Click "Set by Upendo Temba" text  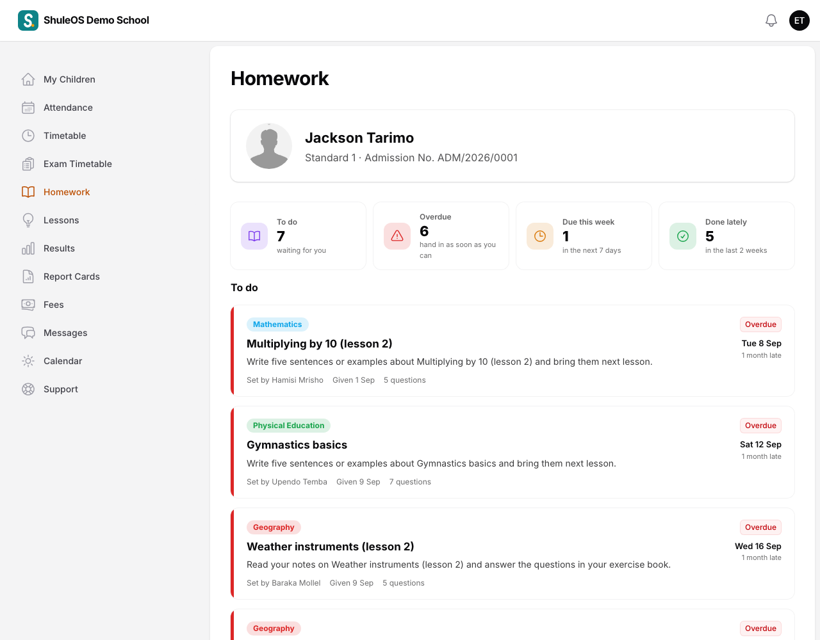pos(287,482)
